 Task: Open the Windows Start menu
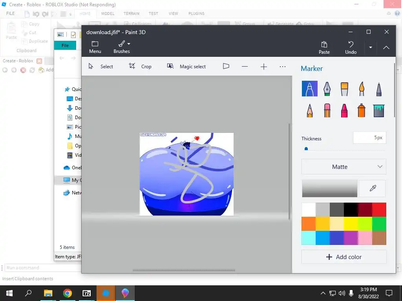[9, 293]
